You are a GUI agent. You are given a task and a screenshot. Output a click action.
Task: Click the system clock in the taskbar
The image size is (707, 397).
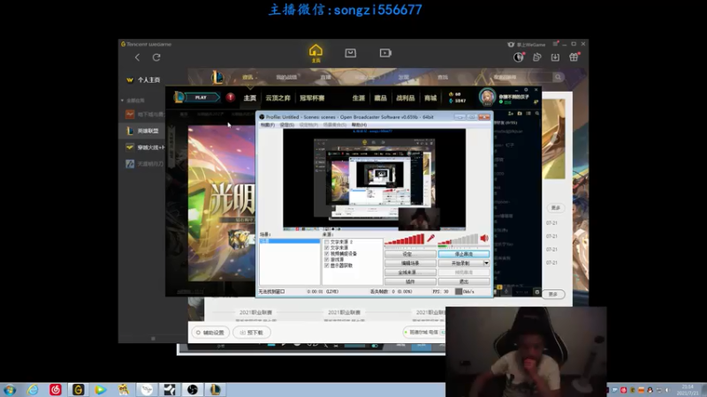click(688, 390)
